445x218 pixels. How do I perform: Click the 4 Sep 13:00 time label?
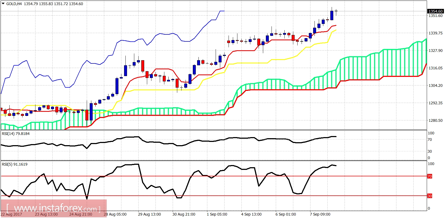tap(251, 214)
